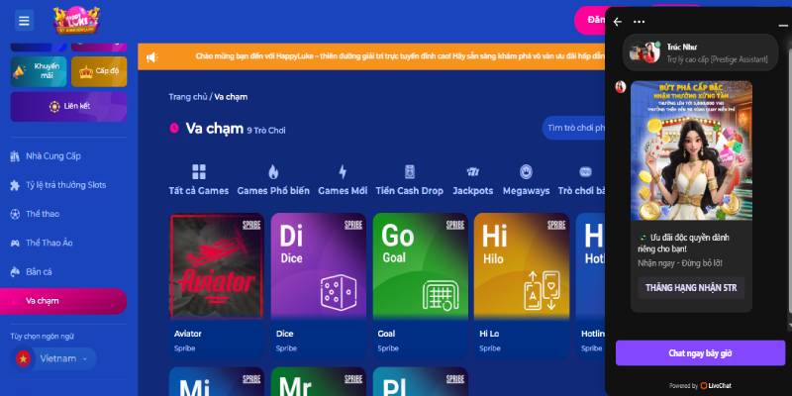Viewport: 792px width, 396px height.
Task: Select Games Phổ biến tab
Action: pos(273,191)
